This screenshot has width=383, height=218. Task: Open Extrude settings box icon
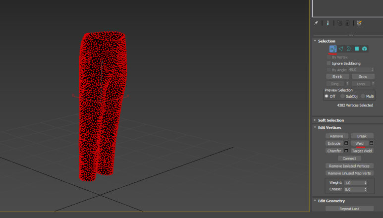tap(346, 143)
